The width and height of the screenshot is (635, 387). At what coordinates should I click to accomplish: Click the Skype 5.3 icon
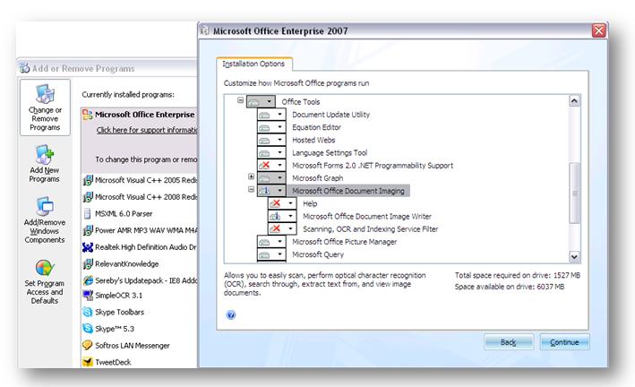point(88,329)
